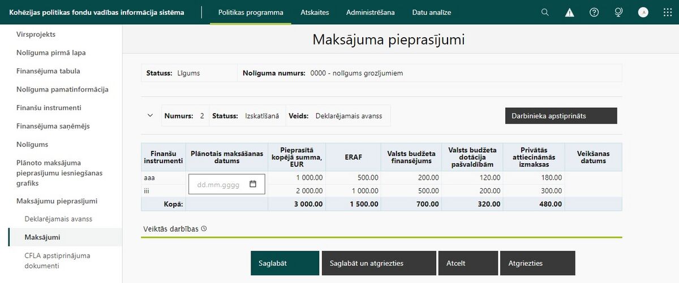The width and height of the screenshot is (679, 283).
Task: Open Finansējuma tabula in sidebar
Action: click(48, 71)
